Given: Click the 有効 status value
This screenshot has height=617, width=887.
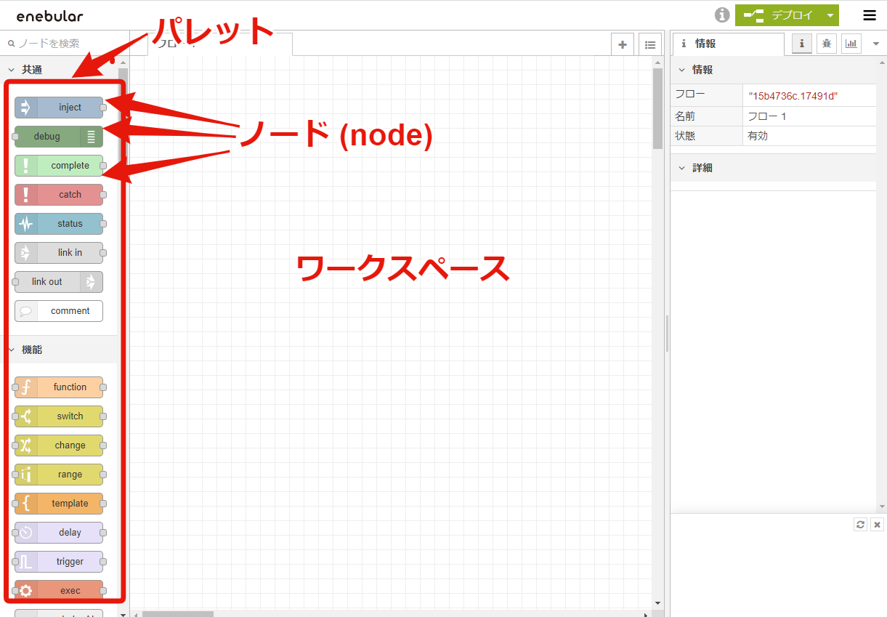Looking at the screenshot, I should 758,136.
